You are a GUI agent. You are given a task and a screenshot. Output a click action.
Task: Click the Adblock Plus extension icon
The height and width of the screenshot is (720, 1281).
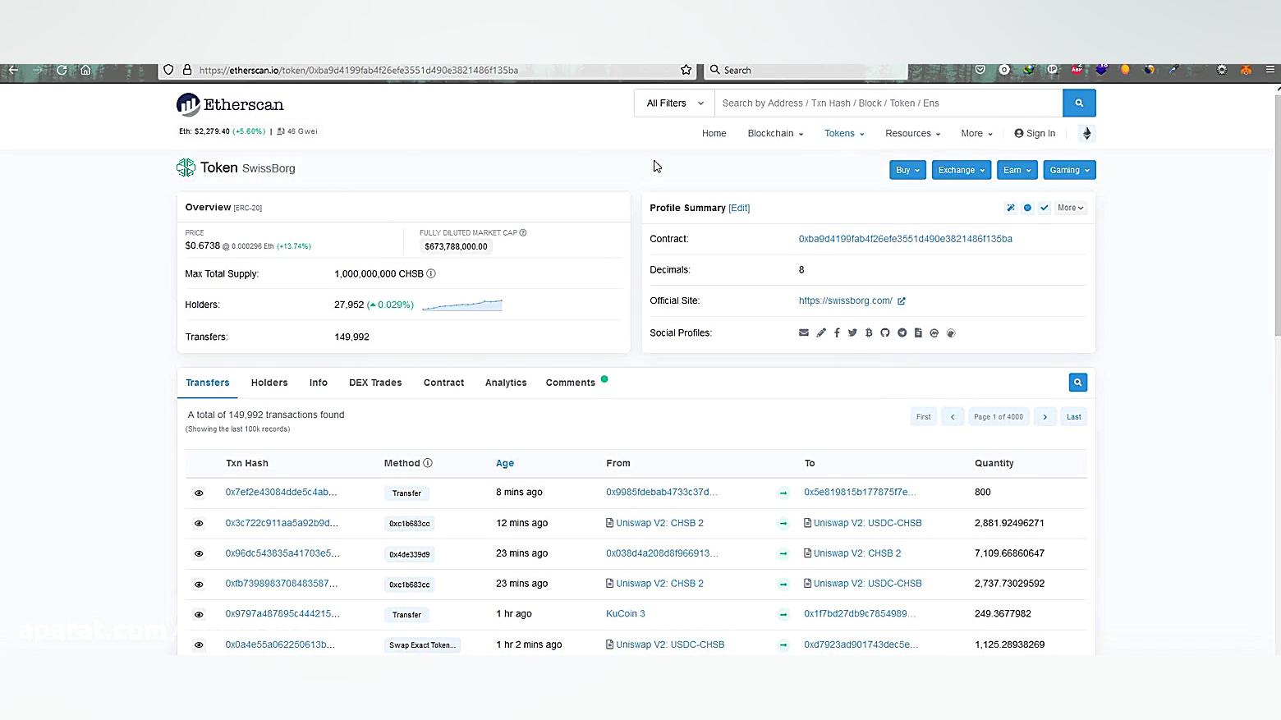pos(1077,70)
